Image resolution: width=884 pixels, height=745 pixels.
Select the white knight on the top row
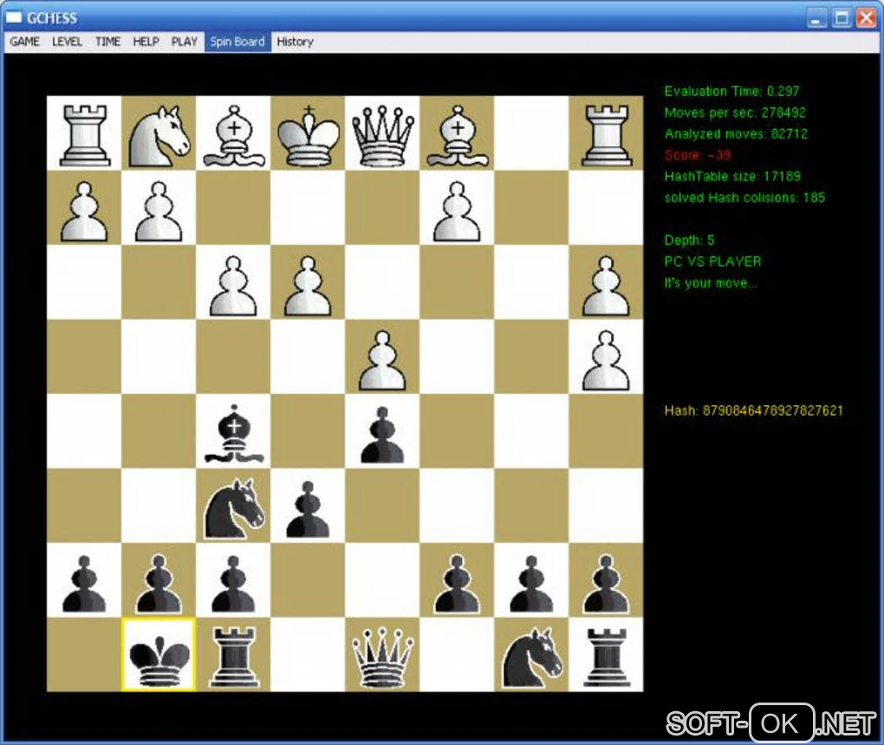pyautogui.click(x=159, y=136)
